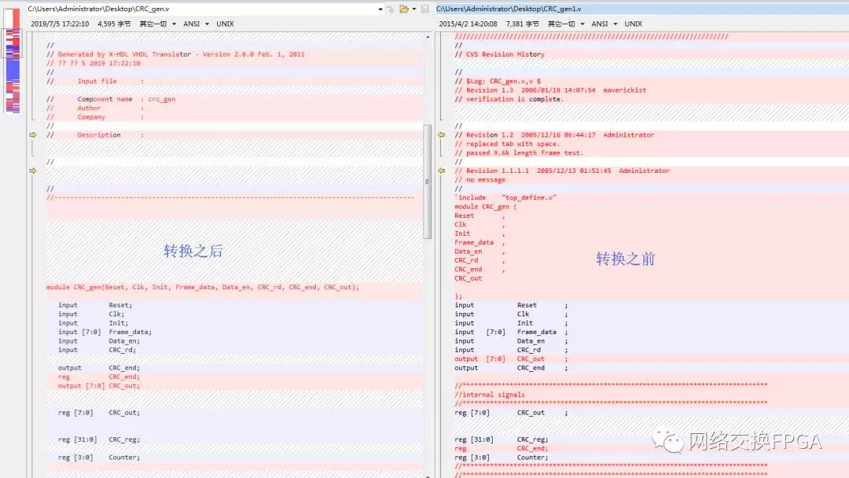849x478 pixels.
Task: Open the left file browse folder icon
Action: click(404, 9)
